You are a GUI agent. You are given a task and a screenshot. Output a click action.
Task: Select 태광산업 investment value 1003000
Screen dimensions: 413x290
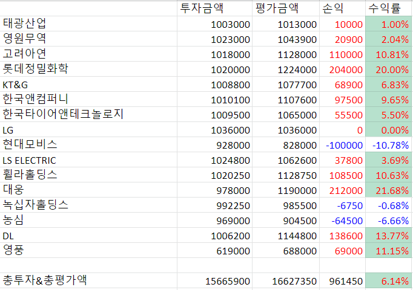[x=214, y=24]
